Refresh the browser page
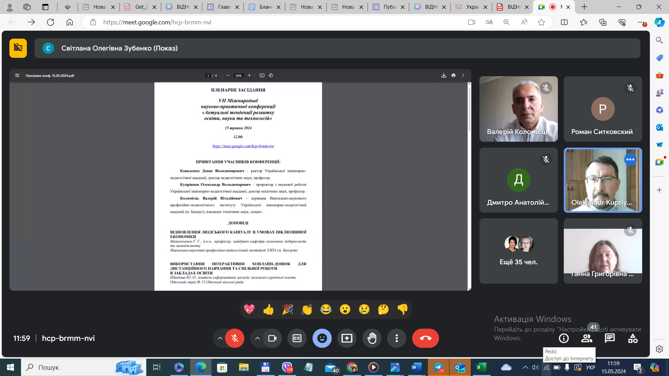This screenshot has height=376, width=669. coord(51,22)
